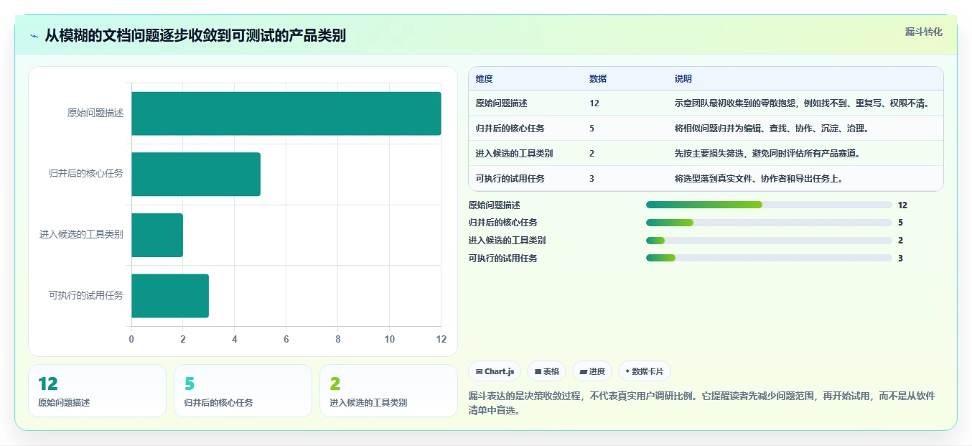Viewport: 972px width, 446px height.
Task: Click the 可执行的试用任务 chart bar
Action: click(x=169, y=296)
